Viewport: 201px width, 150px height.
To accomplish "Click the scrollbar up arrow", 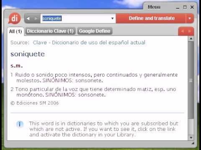I will 191,38.
